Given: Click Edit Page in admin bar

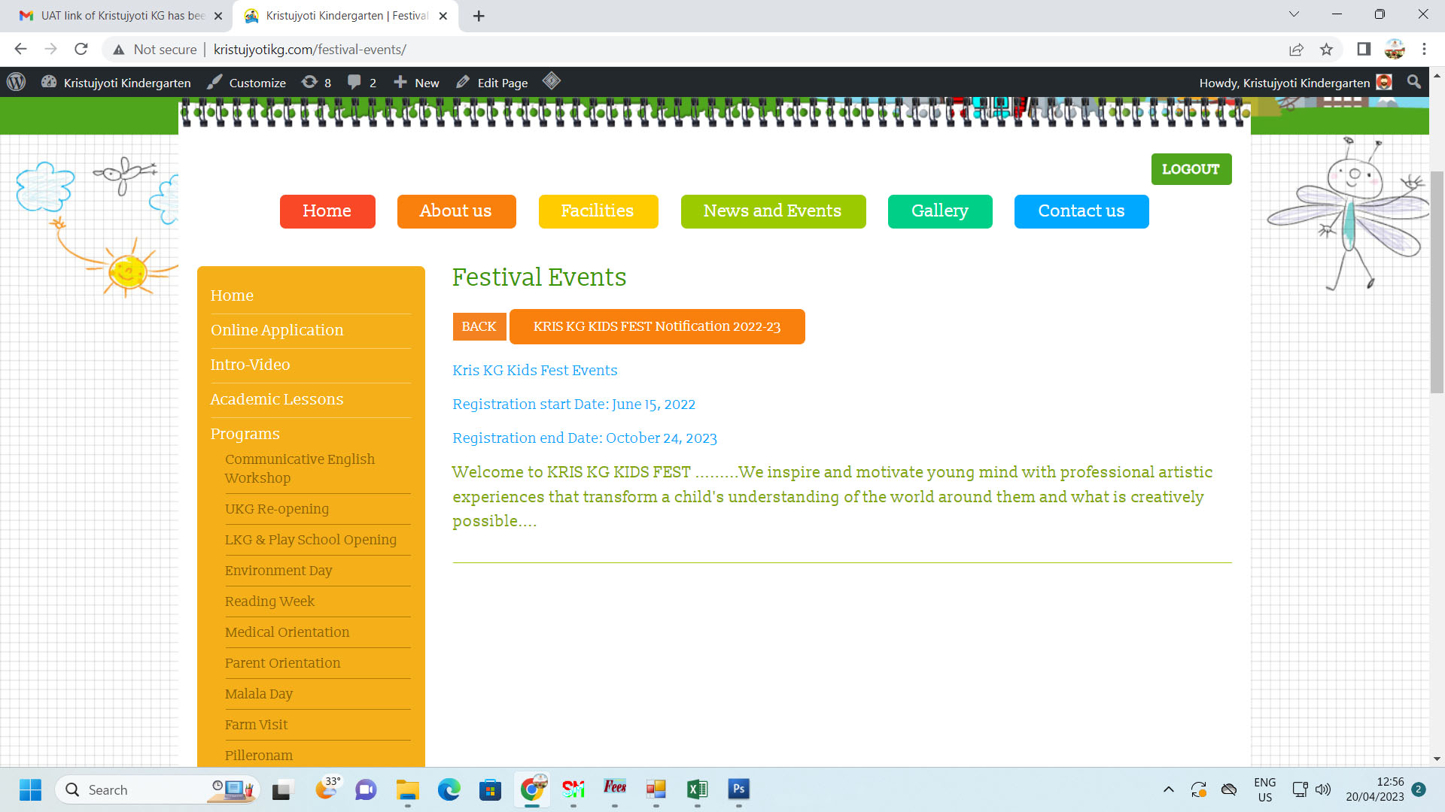Looking at the screenshot, I should pos(492,83).
